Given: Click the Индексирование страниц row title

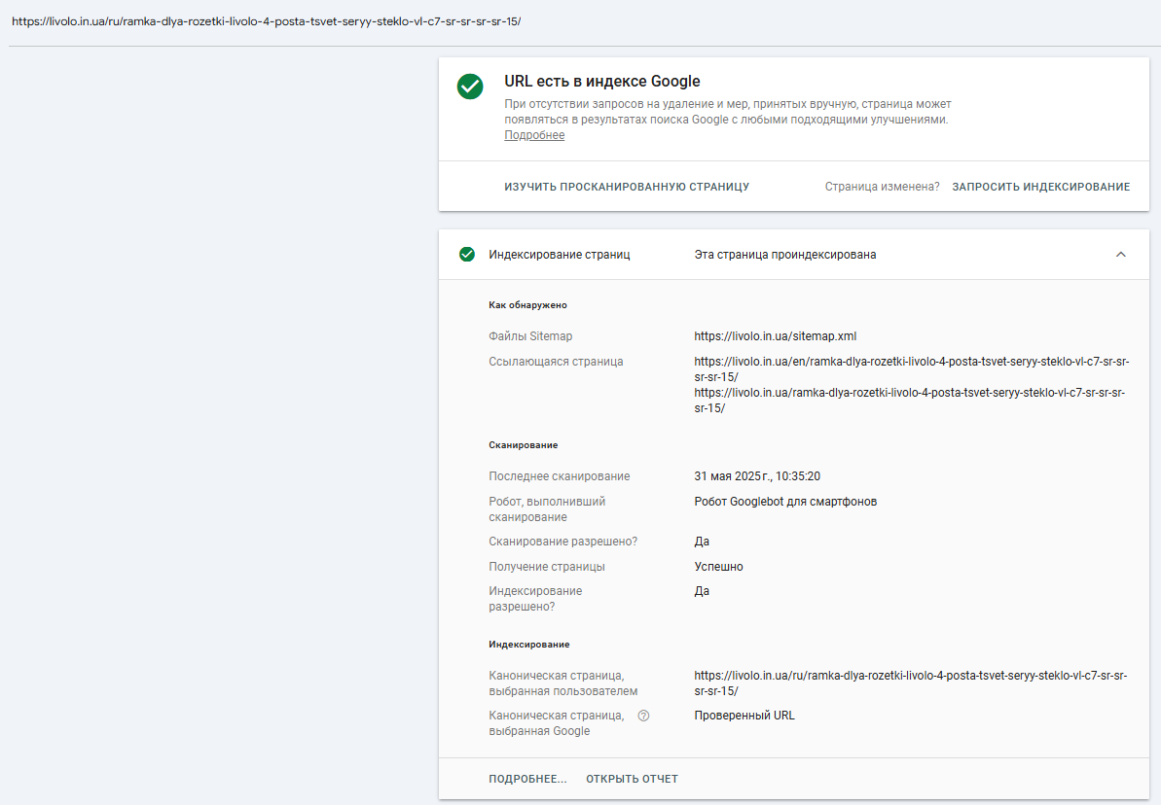Looking at the screenshot, I should click(x=559, y=255).
